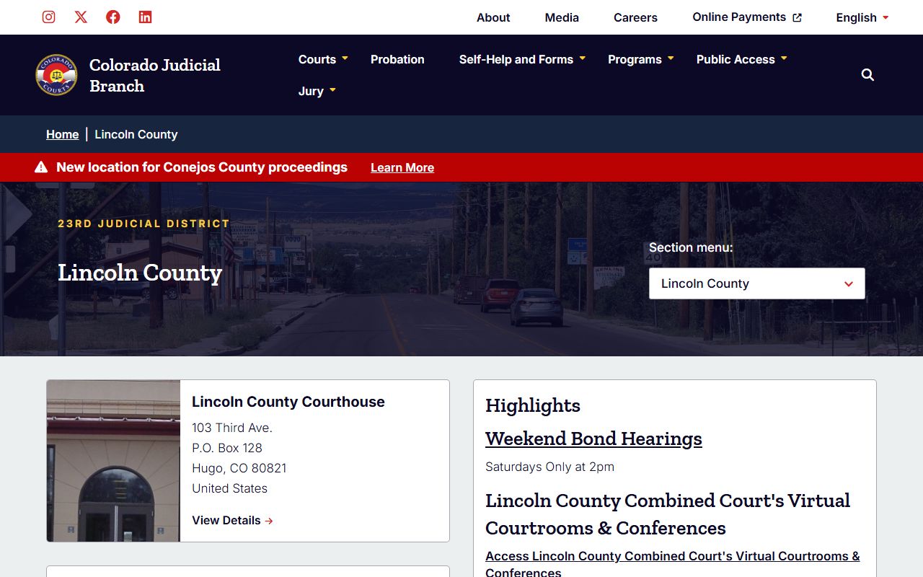The height and width of the screenshot is (577, 923).
Task: Open the Instagram social icon
Action: [48, 17]
